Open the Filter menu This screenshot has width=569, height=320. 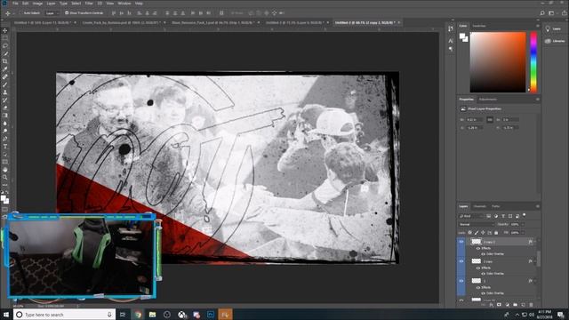[x=89, y=4]
